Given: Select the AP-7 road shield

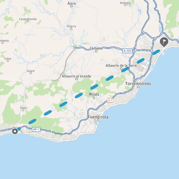Looking at the screenshot, I should click(36, 129).
